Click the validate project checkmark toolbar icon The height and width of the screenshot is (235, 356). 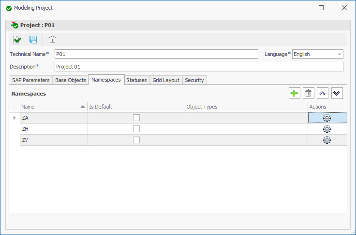(17, 40)
